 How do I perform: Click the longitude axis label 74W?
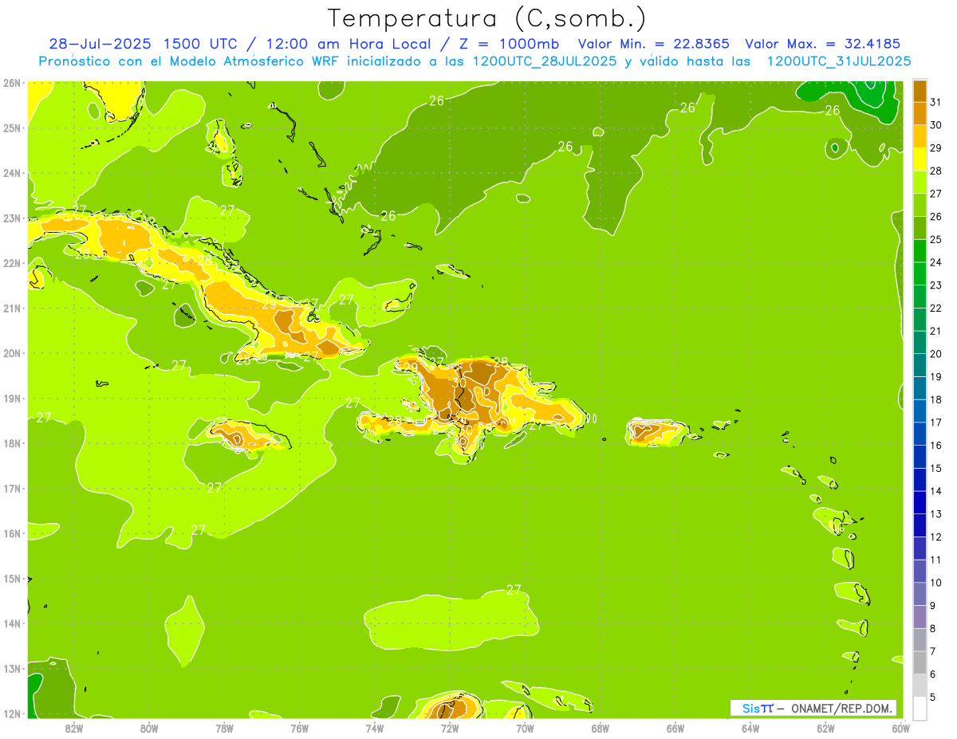point(374,728)
